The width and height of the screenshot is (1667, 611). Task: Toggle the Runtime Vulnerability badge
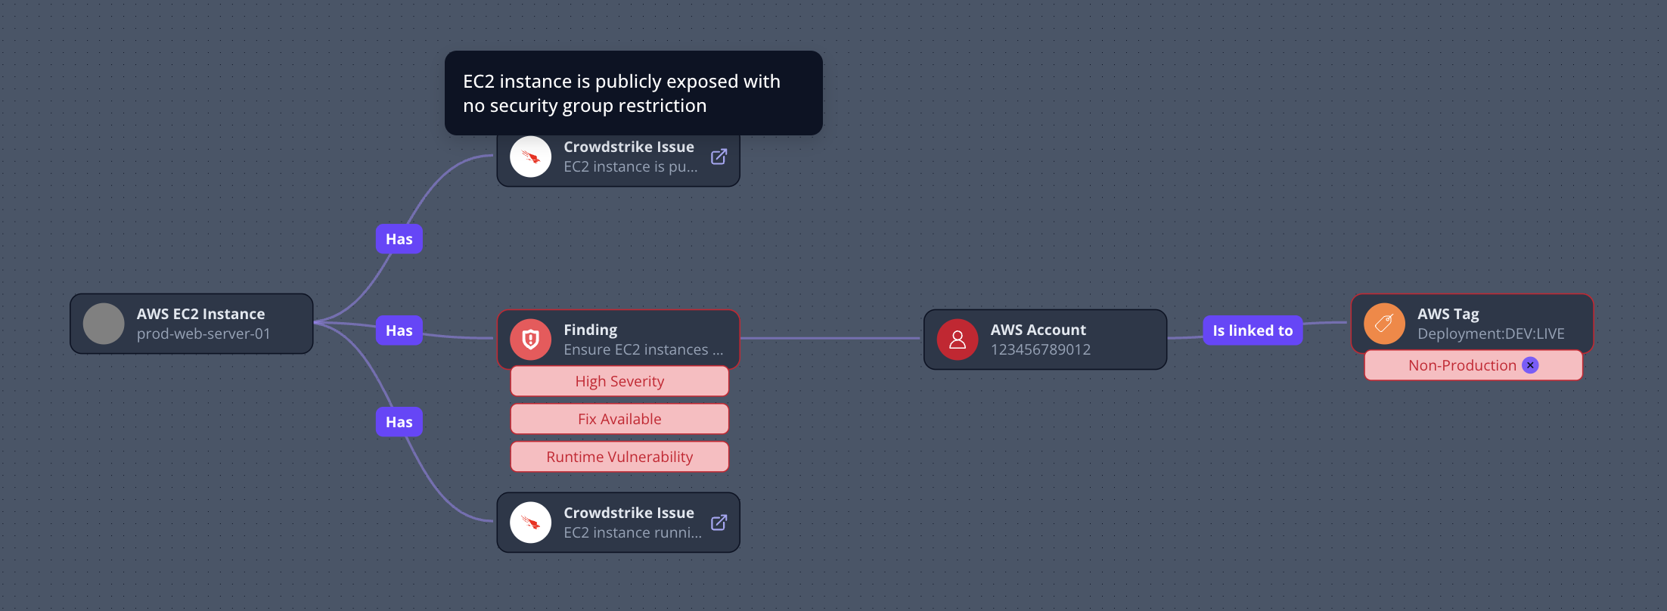619,456
